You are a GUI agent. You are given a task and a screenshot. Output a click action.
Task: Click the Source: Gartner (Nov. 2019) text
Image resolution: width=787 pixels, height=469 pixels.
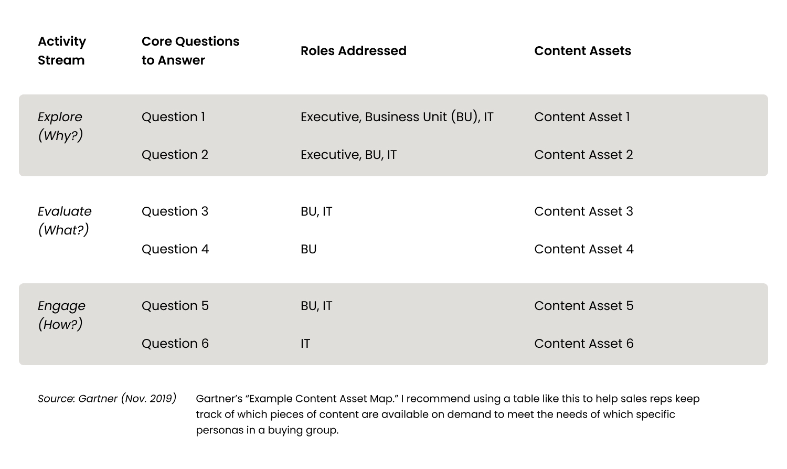click(x=107, y=399)
